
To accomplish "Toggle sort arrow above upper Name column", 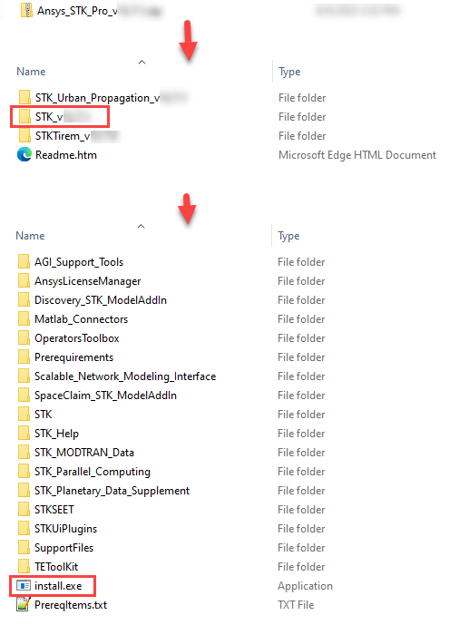I will (142, 62).
